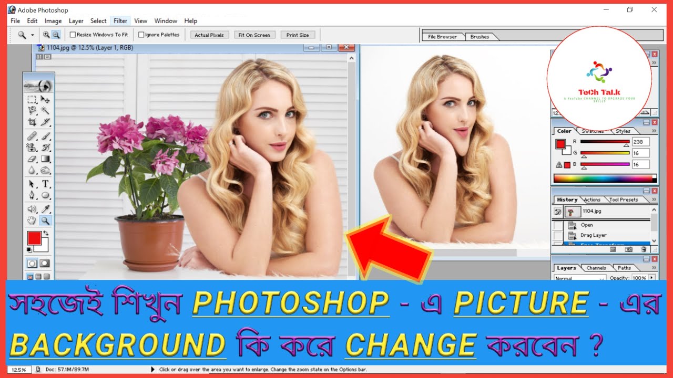Toggle Ignore Palettes checkbox
This screenshot has width=673, height=378.
coord(141,35)
